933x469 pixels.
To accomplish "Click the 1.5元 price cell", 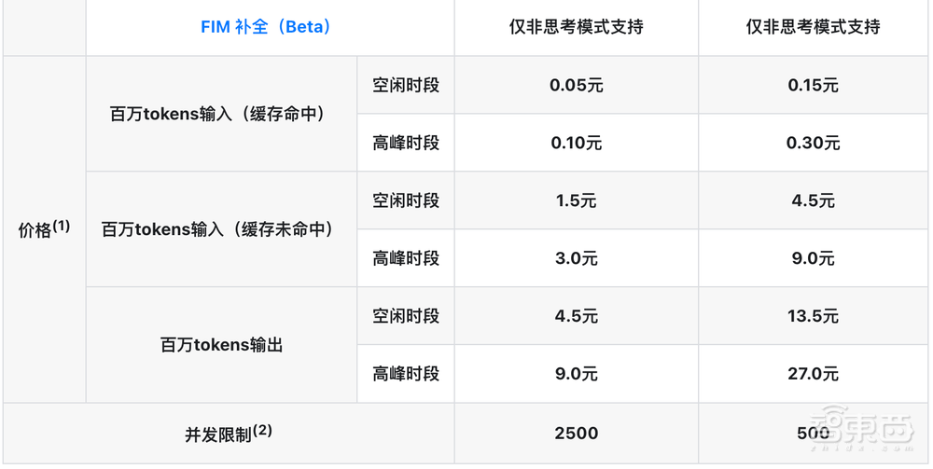I will [x=576, y=200].
